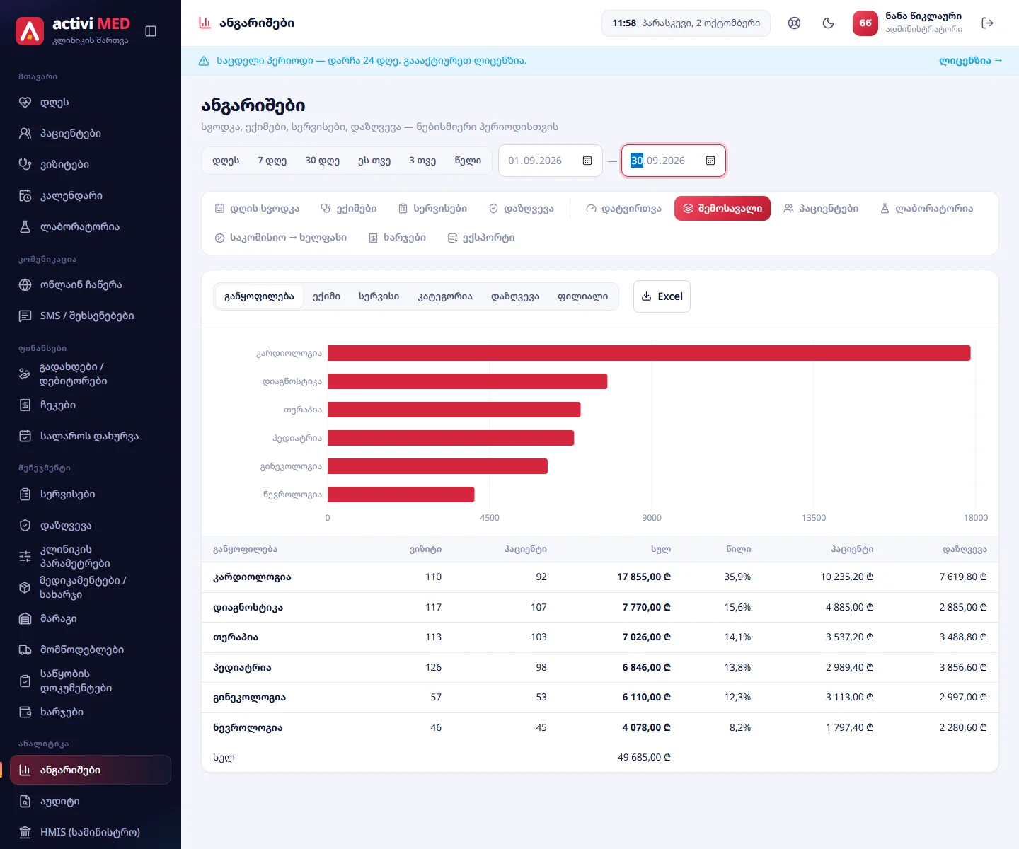The image size is (1019, 849).
Task: Open ონლაინ ჩაწერა in the sidebar
Action: click(x=91, y=285)
